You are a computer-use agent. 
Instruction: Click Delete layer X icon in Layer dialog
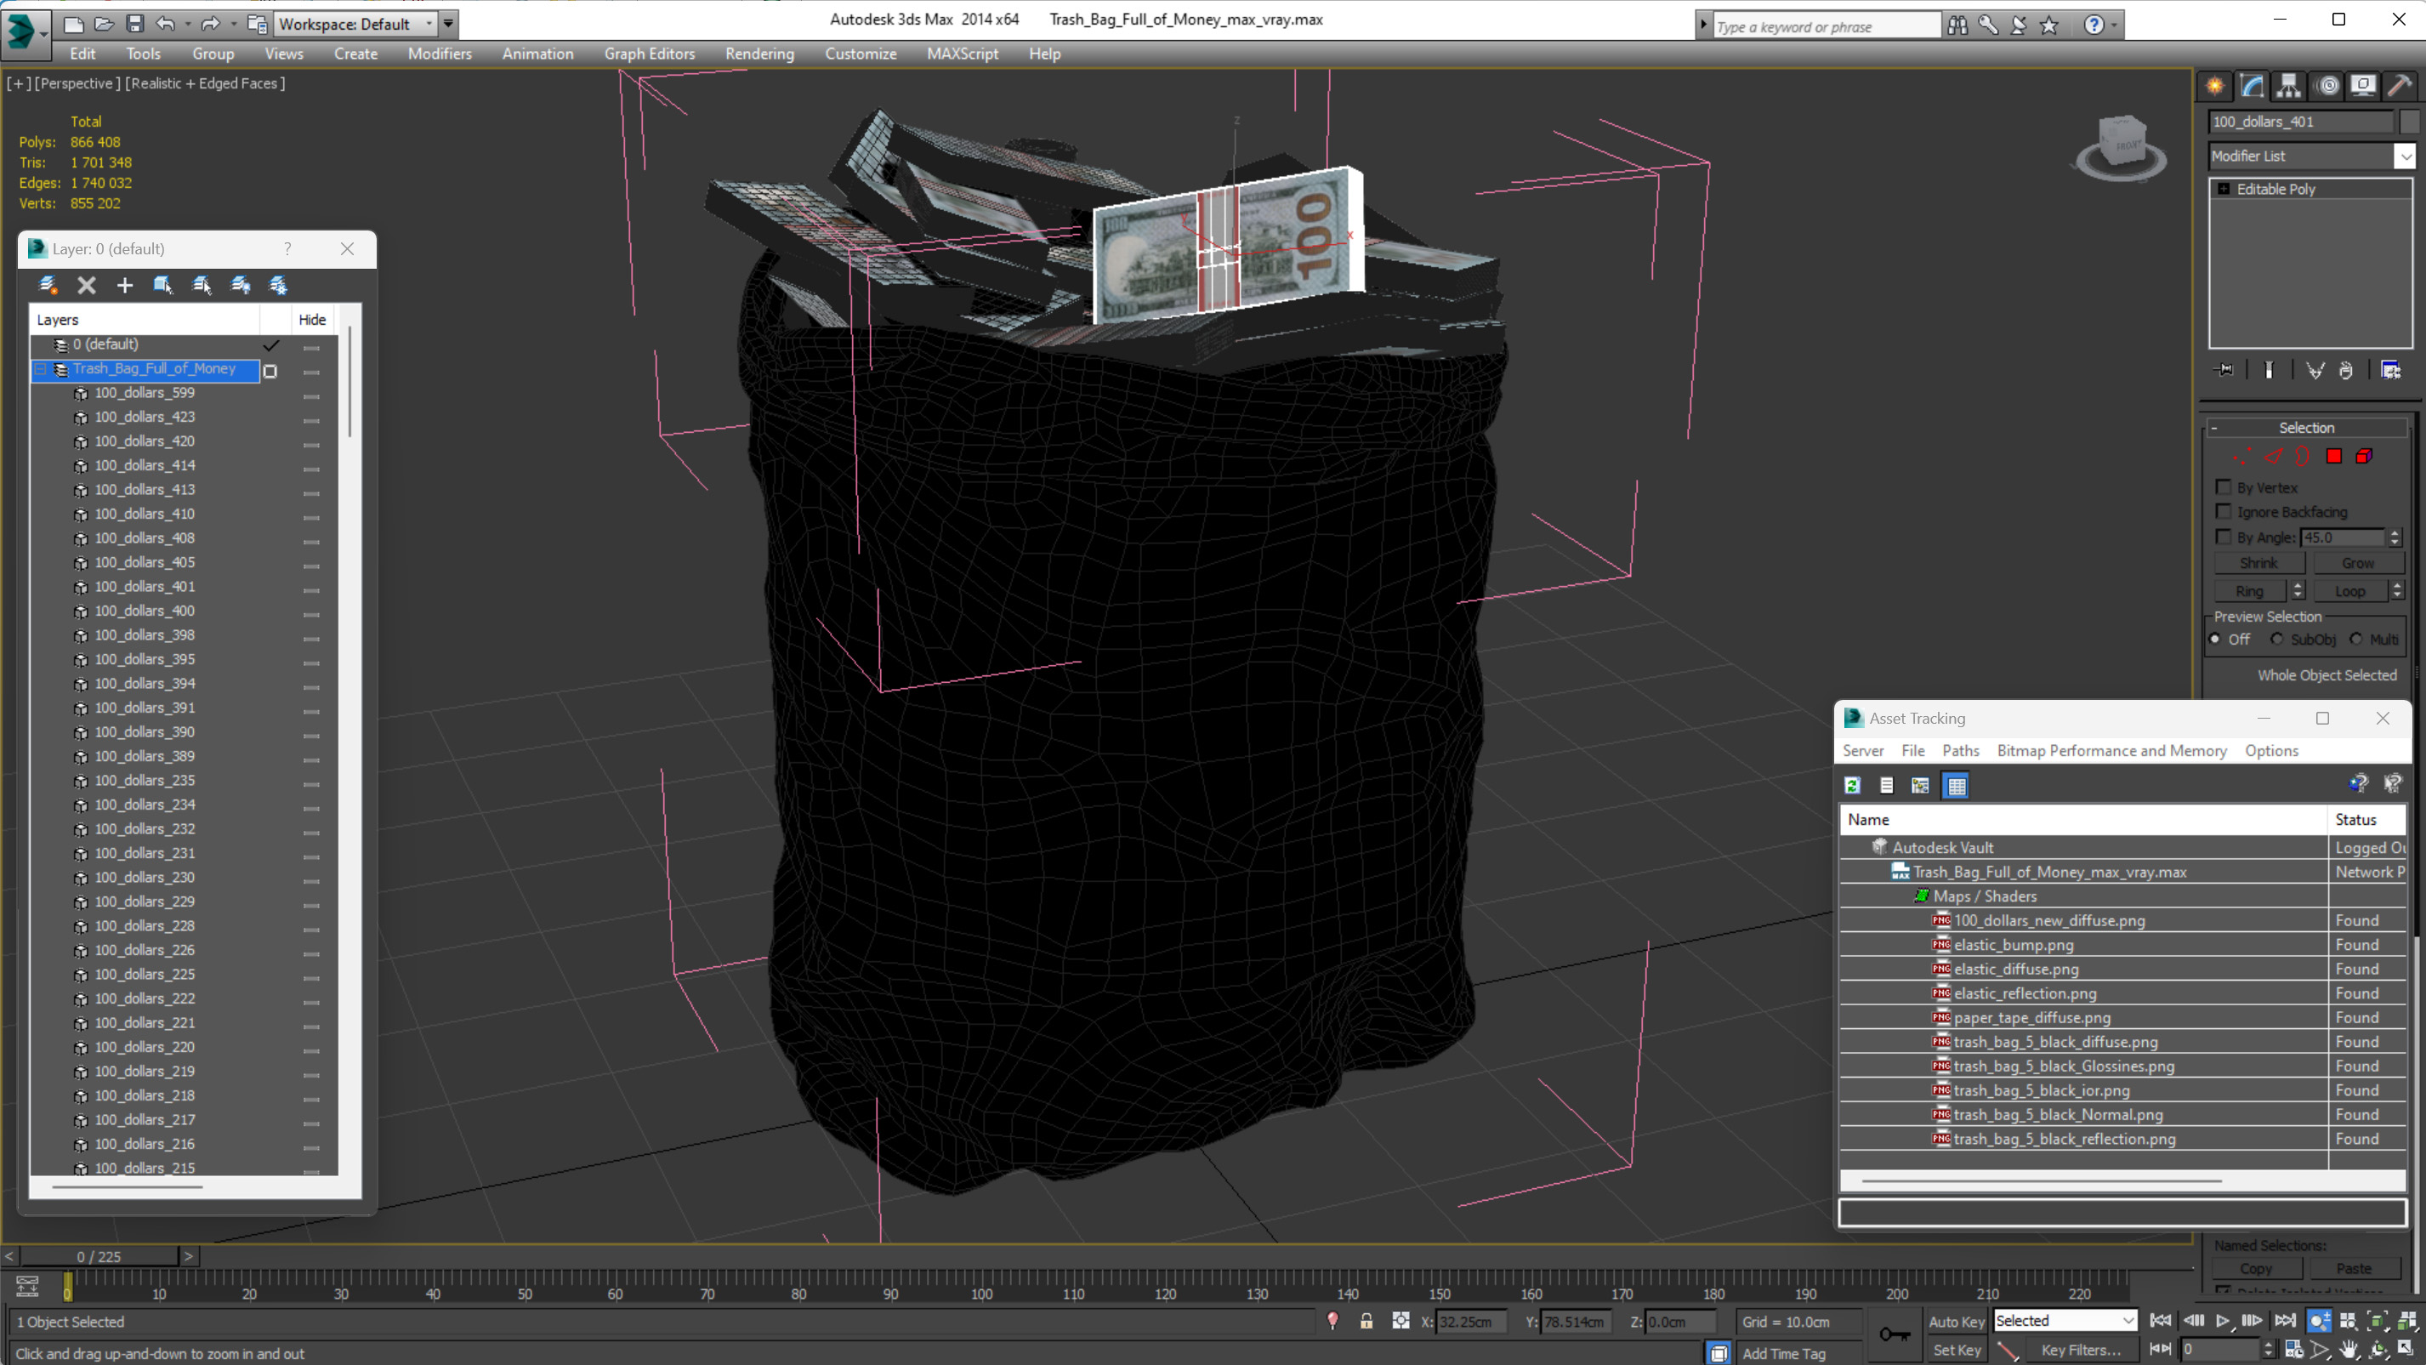(x=87, y=286)
